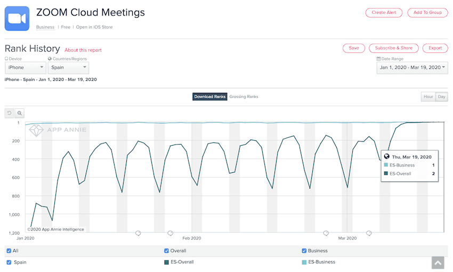This screenshot has height=272, width=453.
Task: Click the scroll-to-top arrow icon
Action: click(438, 262)
